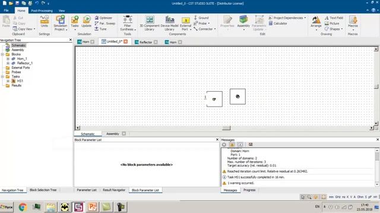Click the horizontal scrollbar thumb of the schematic canvas
Image resolution: width=380 pixels, height=213 pixels.
click(x=226, y=128)
